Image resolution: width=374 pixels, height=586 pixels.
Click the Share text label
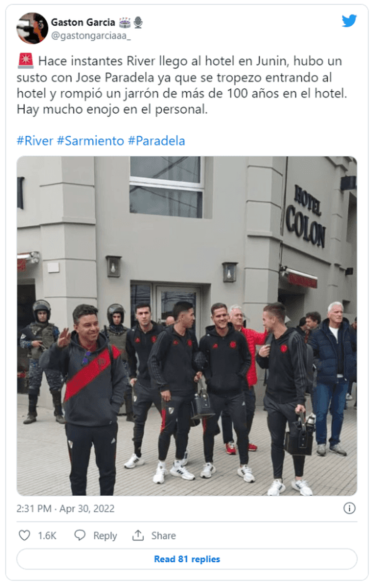point(163,536)
